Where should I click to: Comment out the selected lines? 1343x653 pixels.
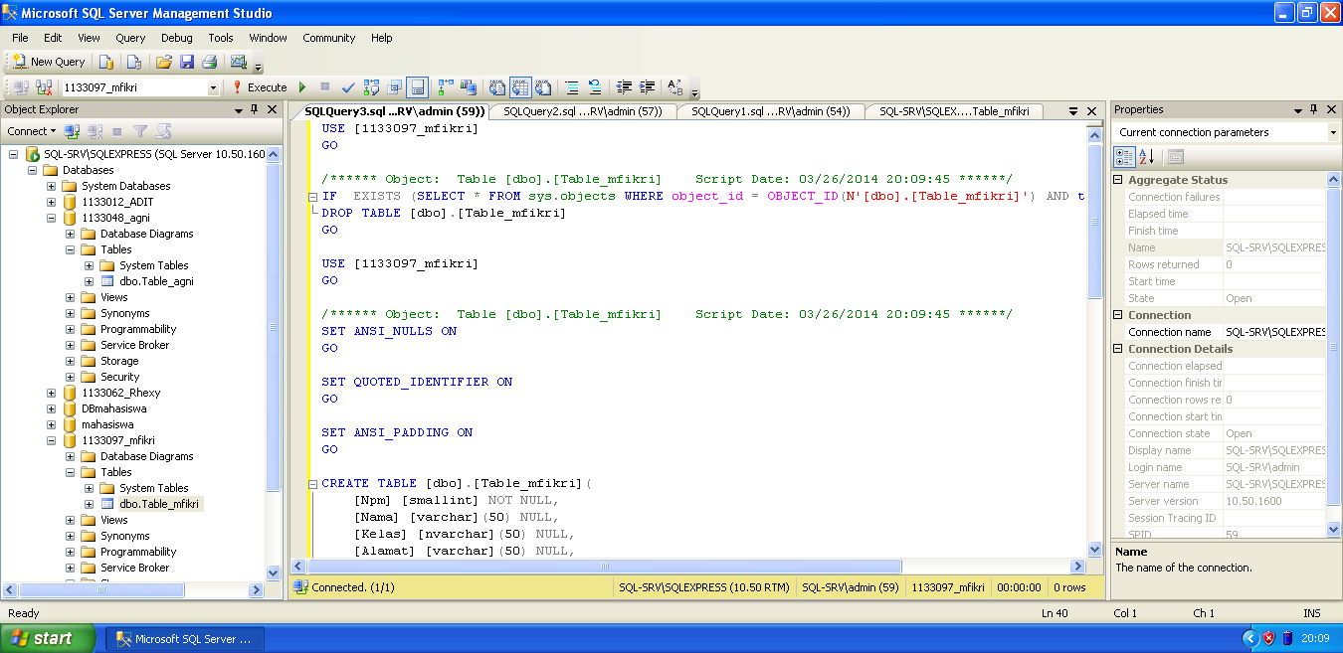[x=571, y=87]
